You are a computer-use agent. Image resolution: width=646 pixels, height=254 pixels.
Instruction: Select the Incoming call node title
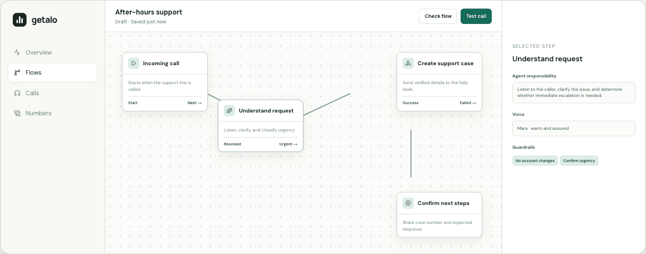pos(161,63)
